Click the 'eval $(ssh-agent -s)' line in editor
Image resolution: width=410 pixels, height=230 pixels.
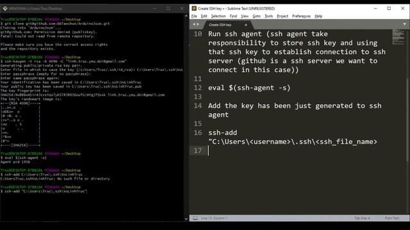pos(249,88)
